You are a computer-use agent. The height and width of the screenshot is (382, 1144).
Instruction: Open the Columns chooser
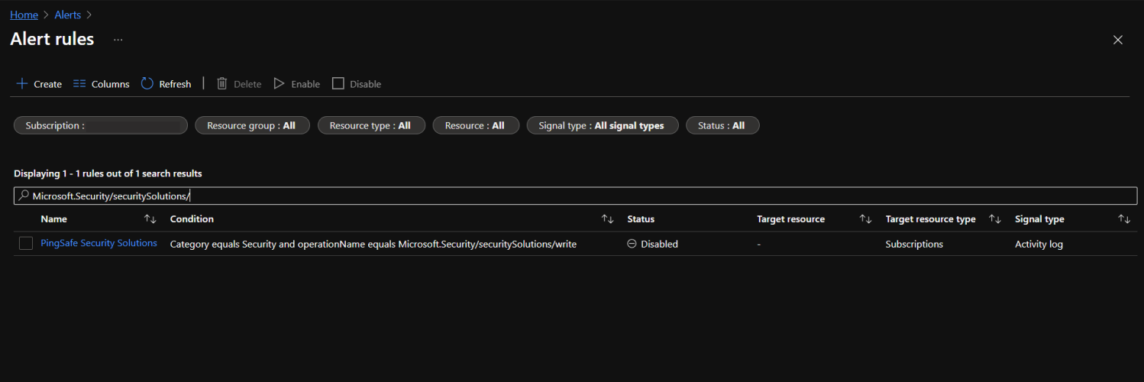[102, 84]
